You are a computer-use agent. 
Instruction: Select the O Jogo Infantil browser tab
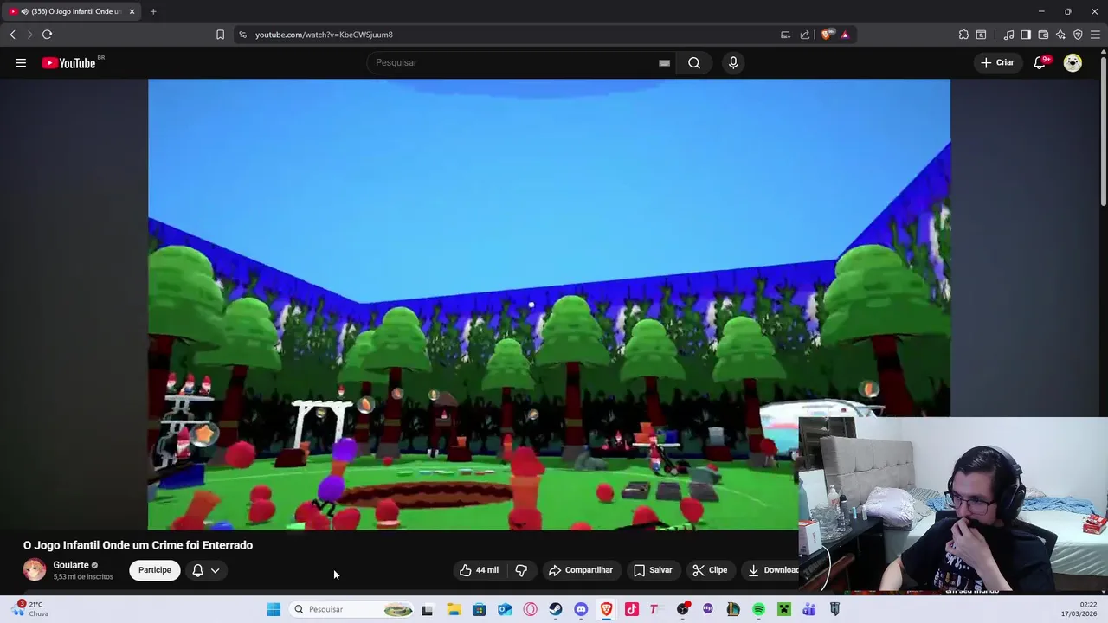click(71, 11)
